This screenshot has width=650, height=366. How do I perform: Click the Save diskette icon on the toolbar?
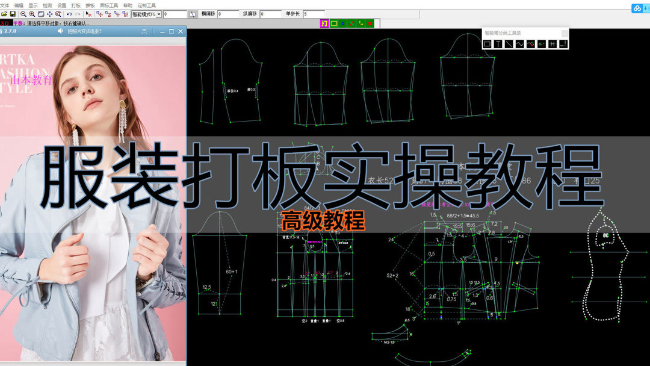(13, 14)
